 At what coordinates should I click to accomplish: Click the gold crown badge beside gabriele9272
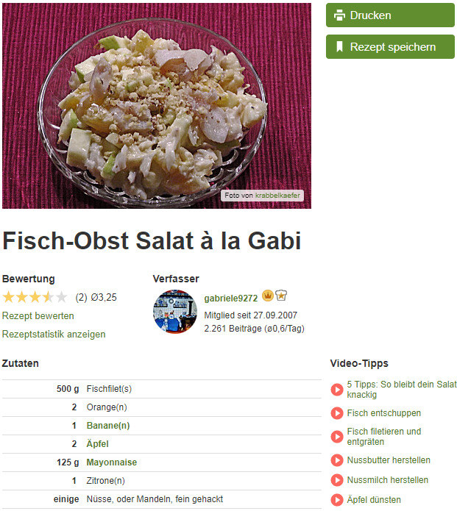point(267,296)
